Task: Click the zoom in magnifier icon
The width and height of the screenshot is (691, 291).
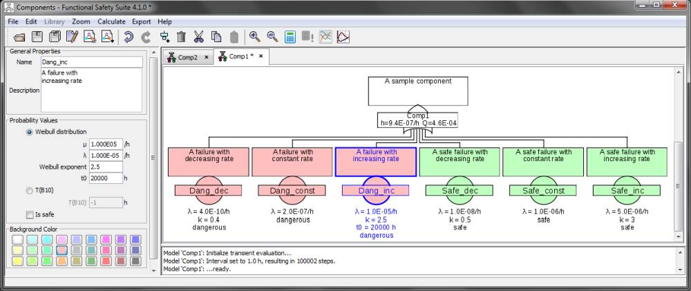Action: [x=255, y=37]
